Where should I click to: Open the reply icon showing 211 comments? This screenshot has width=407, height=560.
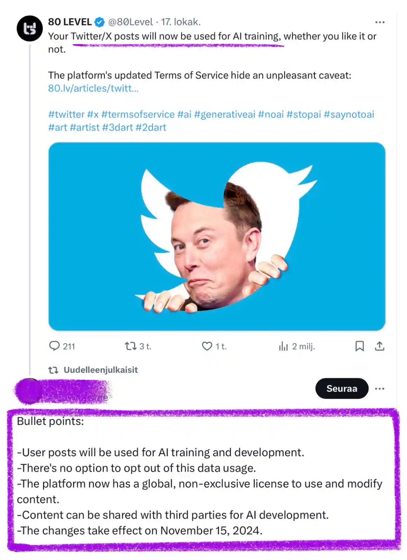54,346
